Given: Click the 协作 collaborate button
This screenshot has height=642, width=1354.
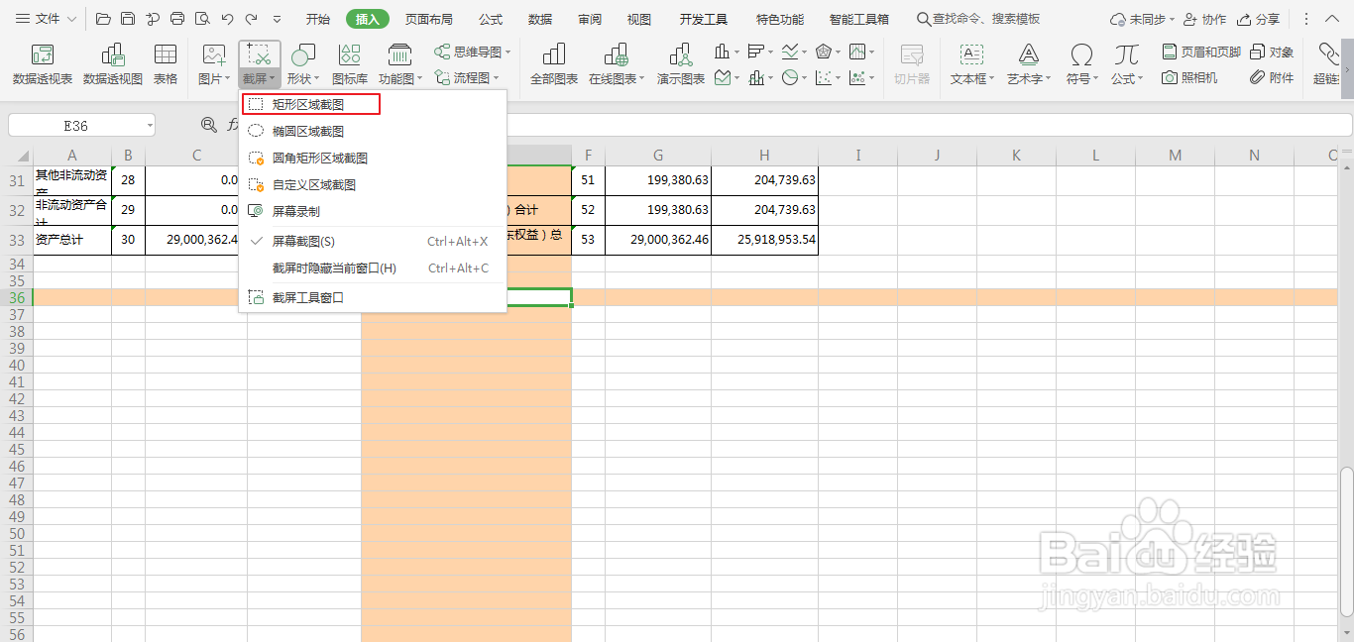Looking at the screenshot, I should pyautogui.click(x=1204, y=19).
